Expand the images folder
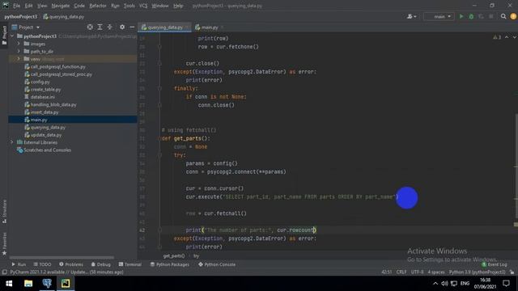The height and width of the screenshot is (291, 518). (19, 44)
